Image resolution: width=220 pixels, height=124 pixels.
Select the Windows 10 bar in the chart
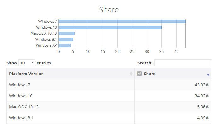(x=110, y=27)
